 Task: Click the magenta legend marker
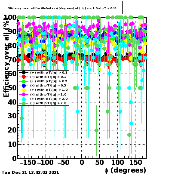24,94
